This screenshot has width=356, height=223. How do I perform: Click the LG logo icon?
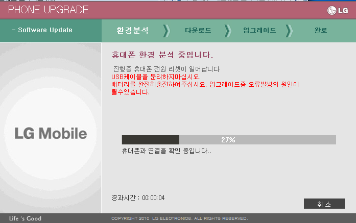pos(338,10)
